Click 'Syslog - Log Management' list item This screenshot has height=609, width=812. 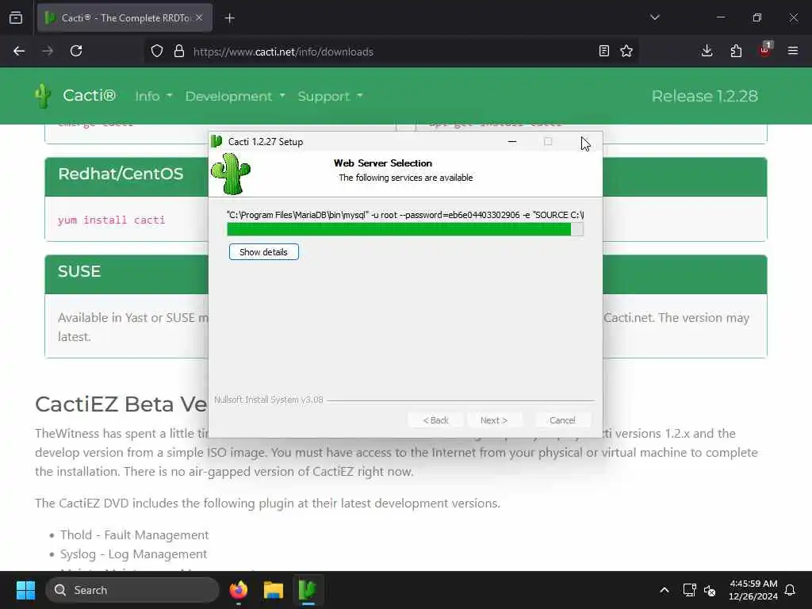[133, 554]
